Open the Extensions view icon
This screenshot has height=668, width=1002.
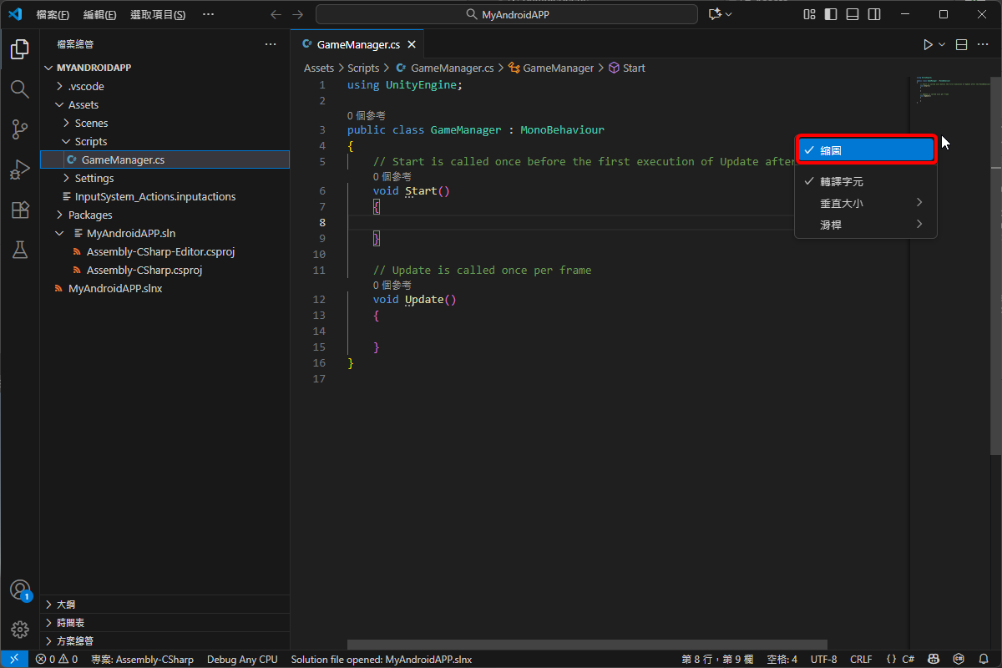(20, 210)
